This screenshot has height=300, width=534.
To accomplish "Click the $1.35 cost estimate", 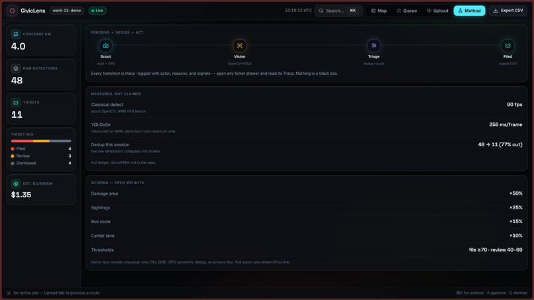I will click(21, 195).
